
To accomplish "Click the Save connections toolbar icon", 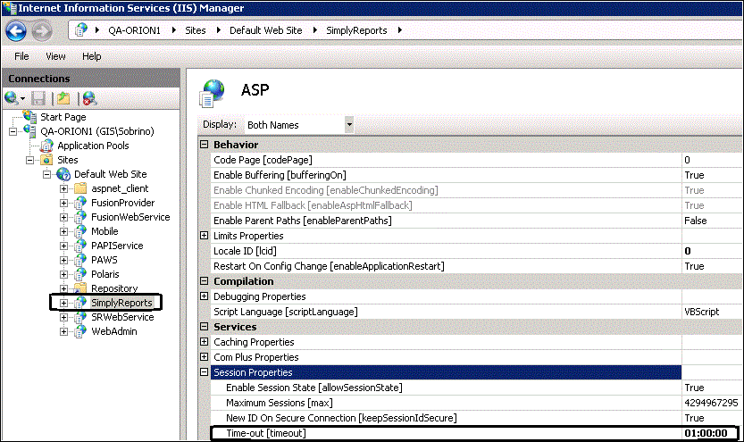I will [x=38, y=97].
